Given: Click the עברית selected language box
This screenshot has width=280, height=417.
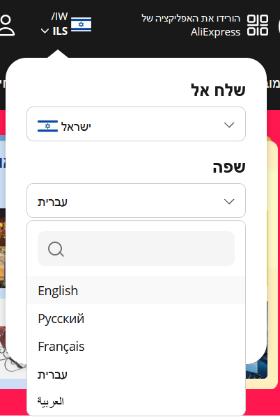Looking at the screenshot, I should click(x=136, y=200).
